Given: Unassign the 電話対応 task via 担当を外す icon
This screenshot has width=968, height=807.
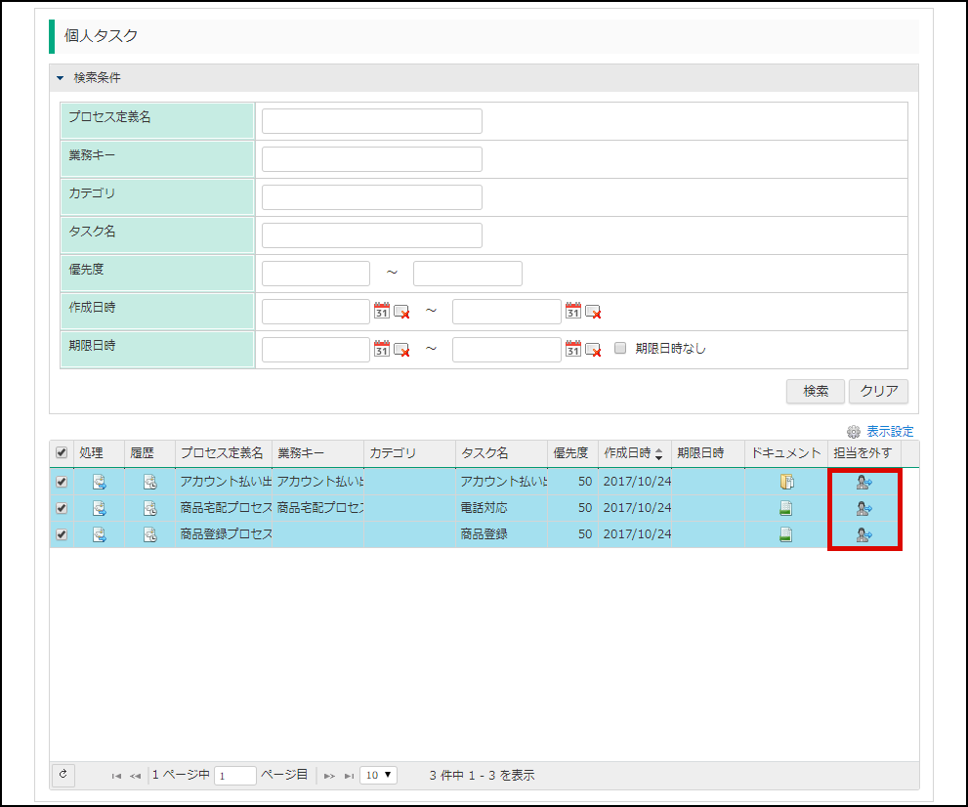Looking at the screenshot, I should [864, 508].
